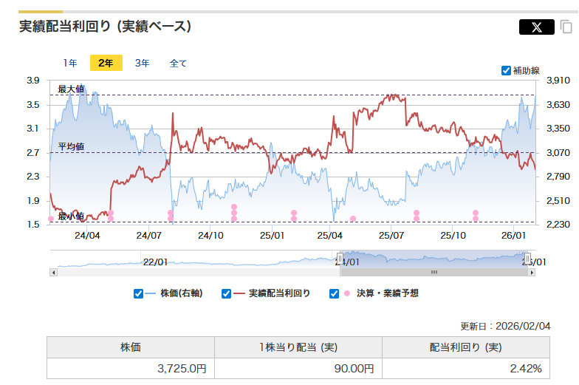Click the 22/01 area in the overview navigator
The height and width of the screenshot is (385, 579).
pos(155,262)
